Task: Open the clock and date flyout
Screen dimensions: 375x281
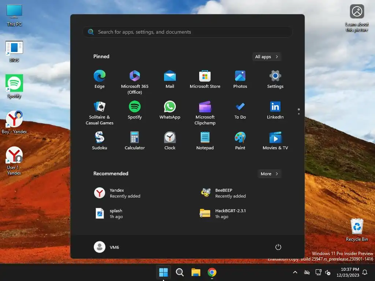Action: click(x=348, y=272)
